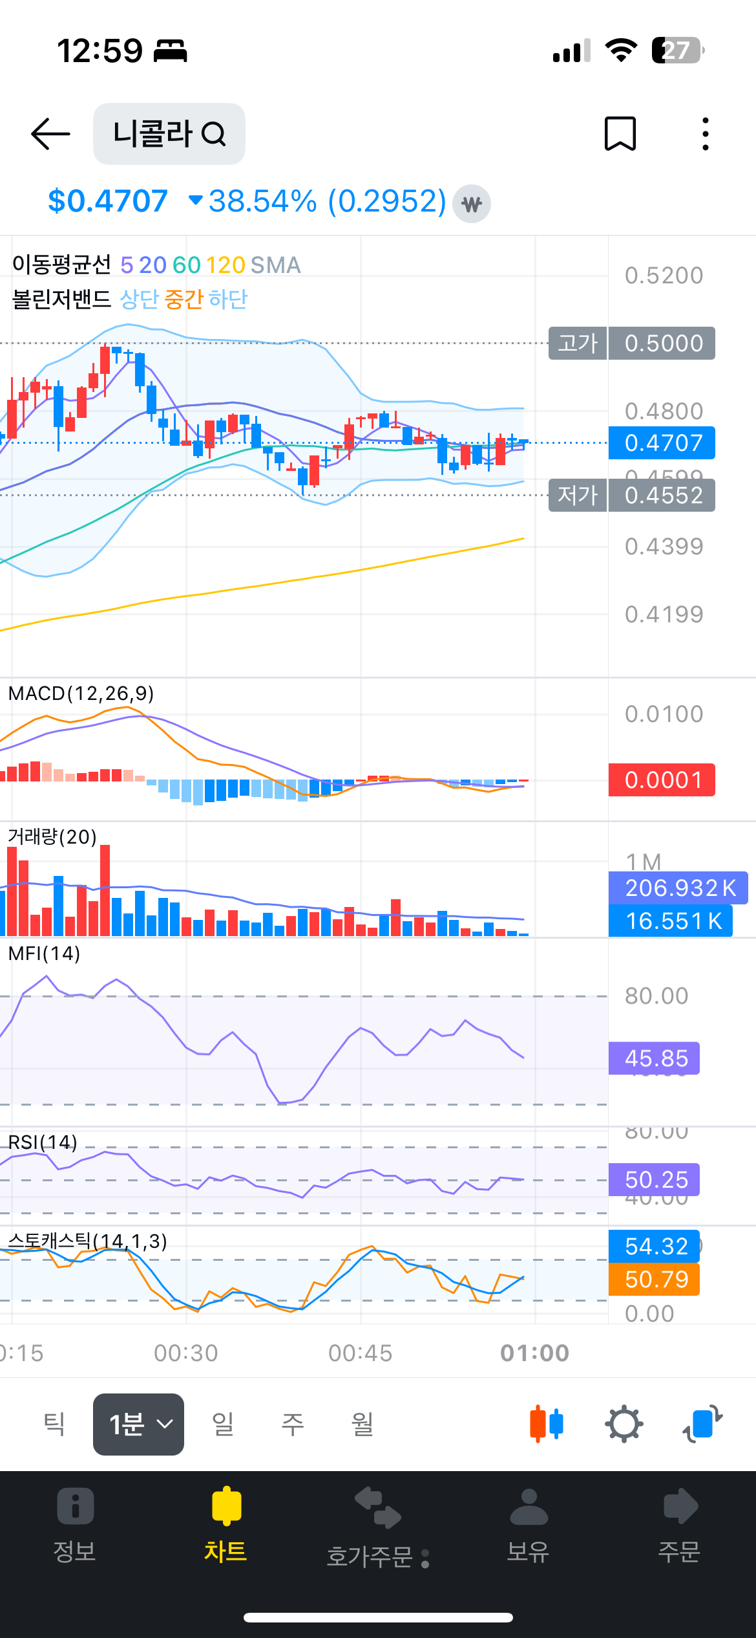Go to the 주문 order tab
The image size is (756, 1638).
tap(679, 1525)
